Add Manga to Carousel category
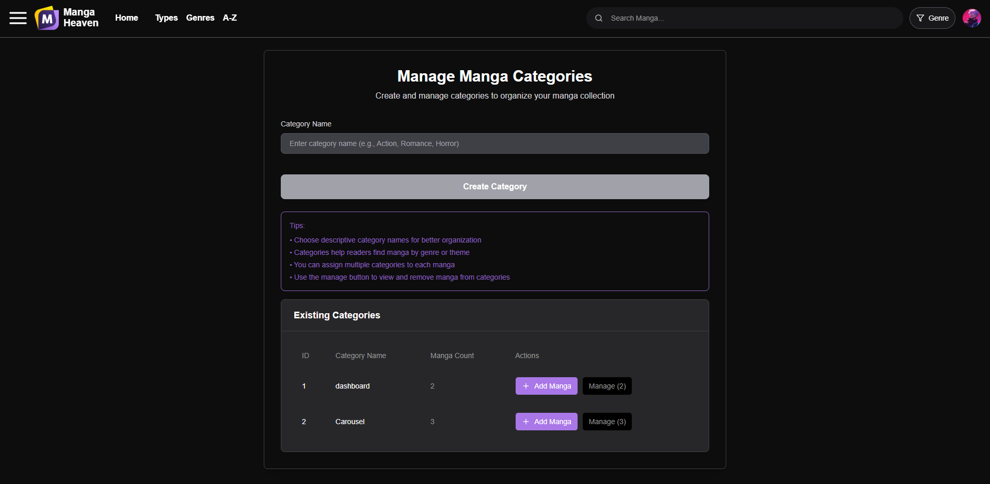Screen dimensions: 990x484 547,422
